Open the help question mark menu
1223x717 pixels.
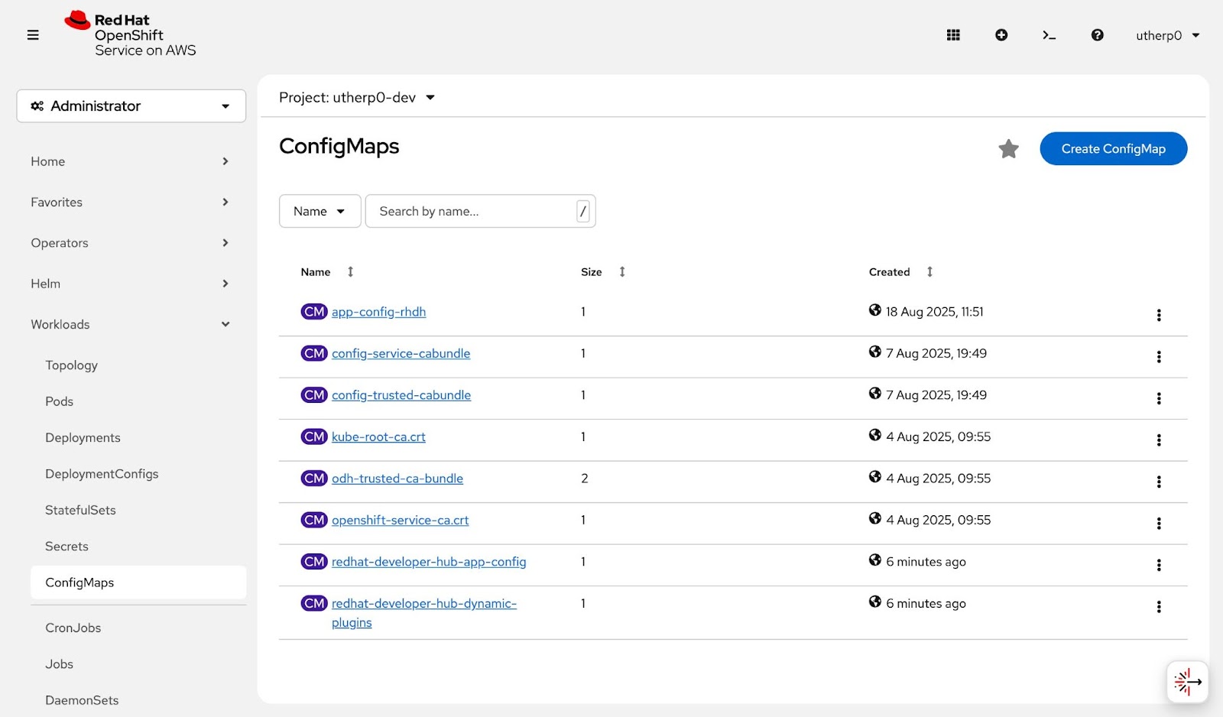[x=1097, y=35]
